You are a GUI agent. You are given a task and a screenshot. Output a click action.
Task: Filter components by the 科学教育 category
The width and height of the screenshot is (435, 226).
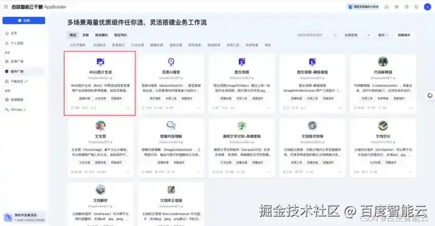click(x=252, y=45)
